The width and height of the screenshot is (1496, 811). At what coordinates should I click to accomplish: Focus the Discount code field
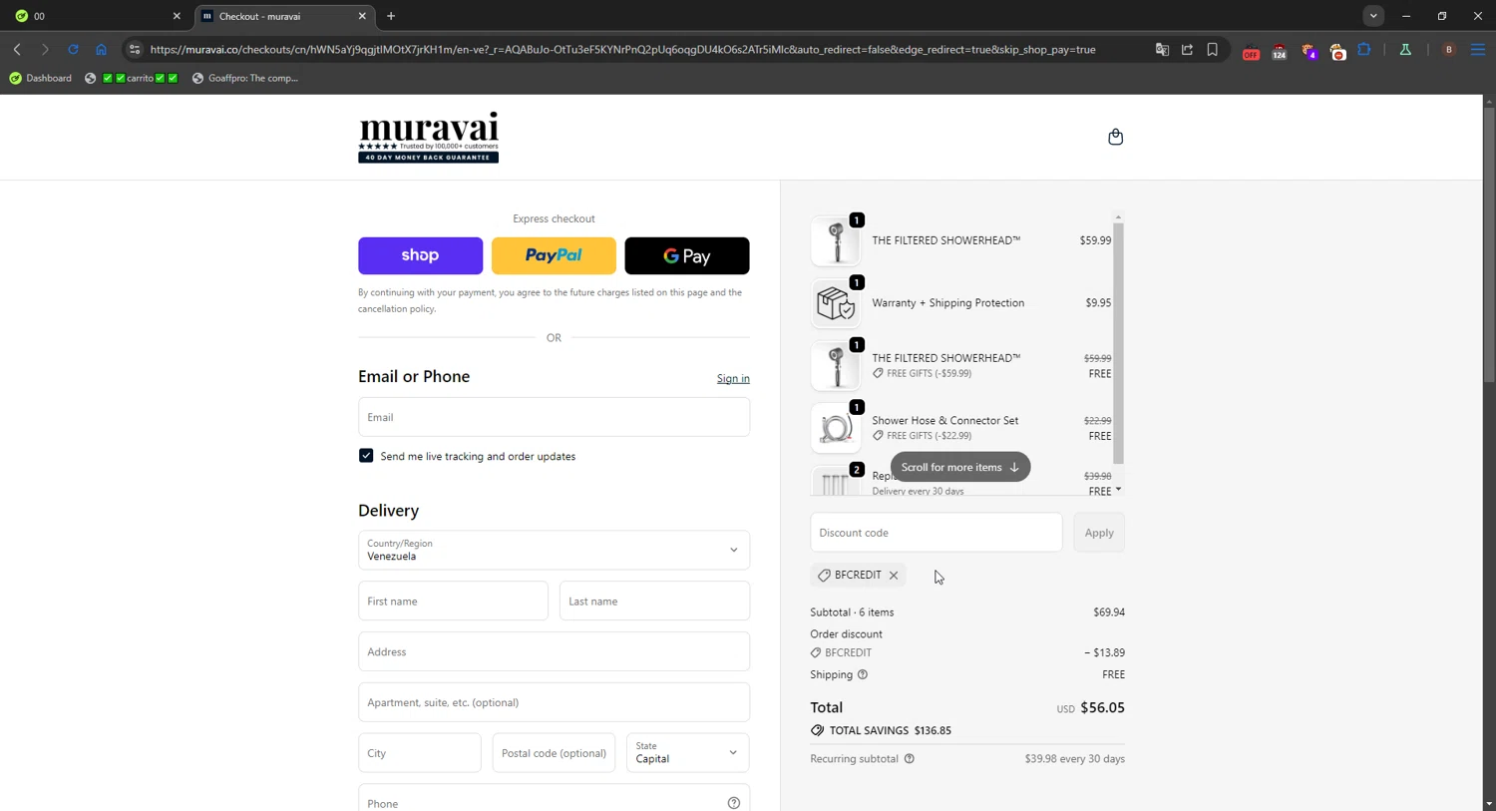pyautogui.click(x=935, y=533)
